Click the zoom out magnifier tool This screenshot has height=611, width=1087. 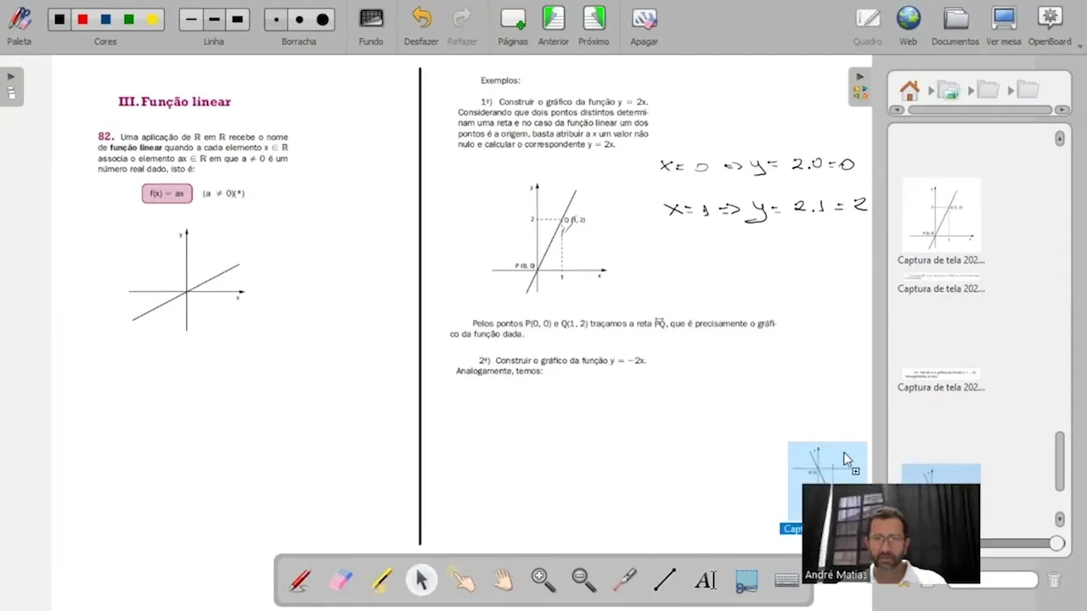tap(583, 580)
